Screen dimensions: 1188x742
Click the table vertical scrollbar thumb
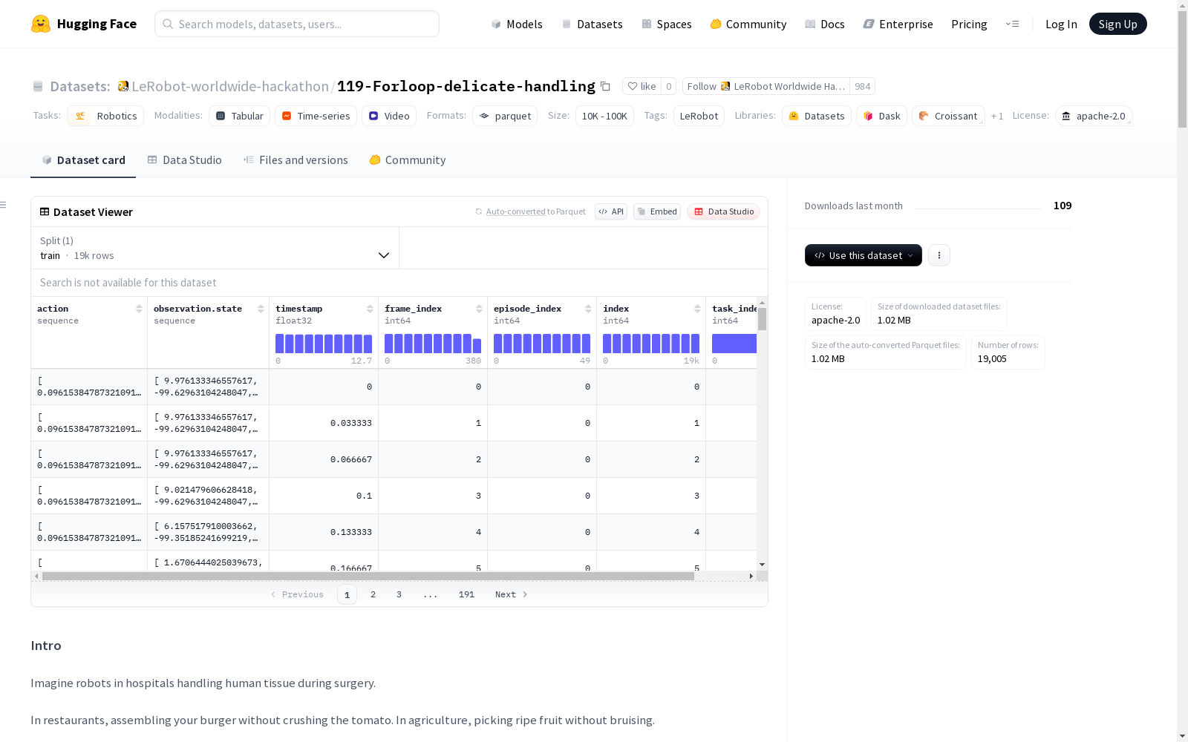[x=762, y=319]
